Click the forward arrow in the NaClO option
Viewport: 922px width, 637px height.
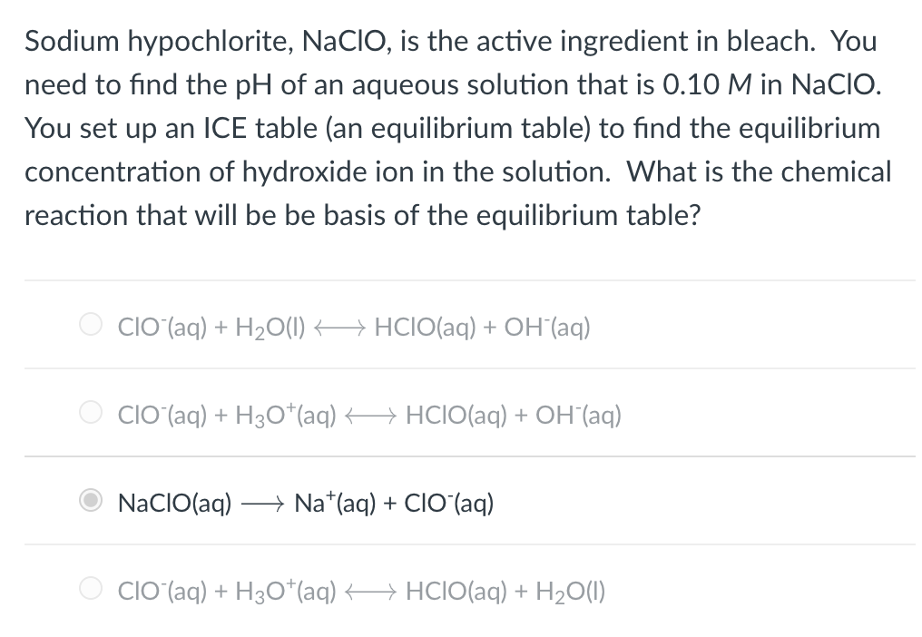(263, 503)
